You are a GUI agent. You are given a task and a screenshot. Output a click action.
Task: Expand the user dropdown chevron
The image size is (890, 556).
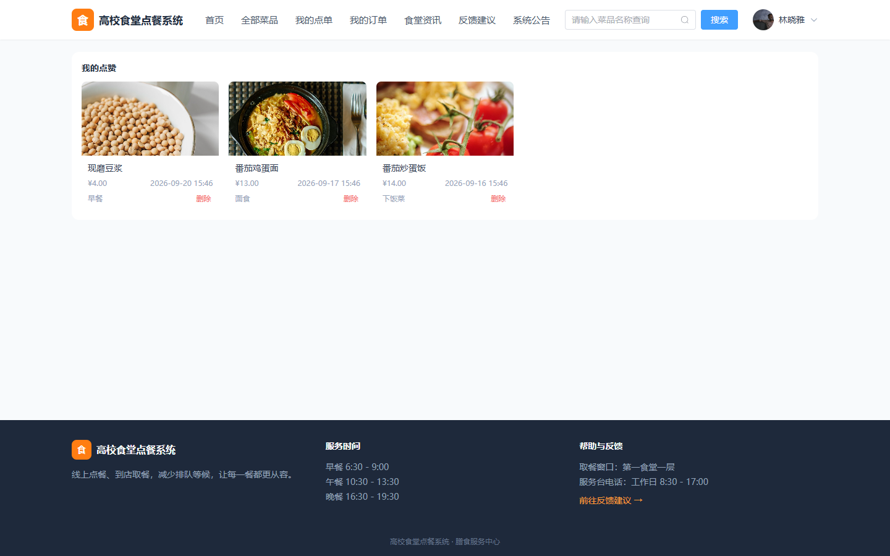coord(814,20)
